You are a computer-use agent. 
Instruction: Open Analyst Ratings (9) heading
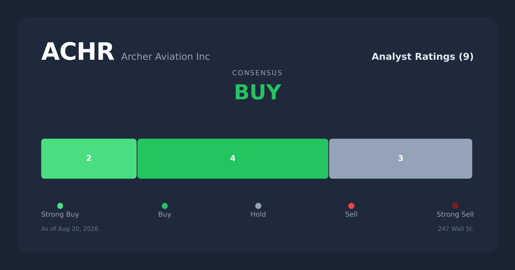pos(423,57)
